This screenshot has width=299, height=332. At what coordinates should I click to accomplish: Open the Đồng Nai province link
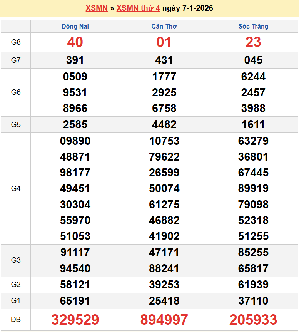[x=75, y=26]
